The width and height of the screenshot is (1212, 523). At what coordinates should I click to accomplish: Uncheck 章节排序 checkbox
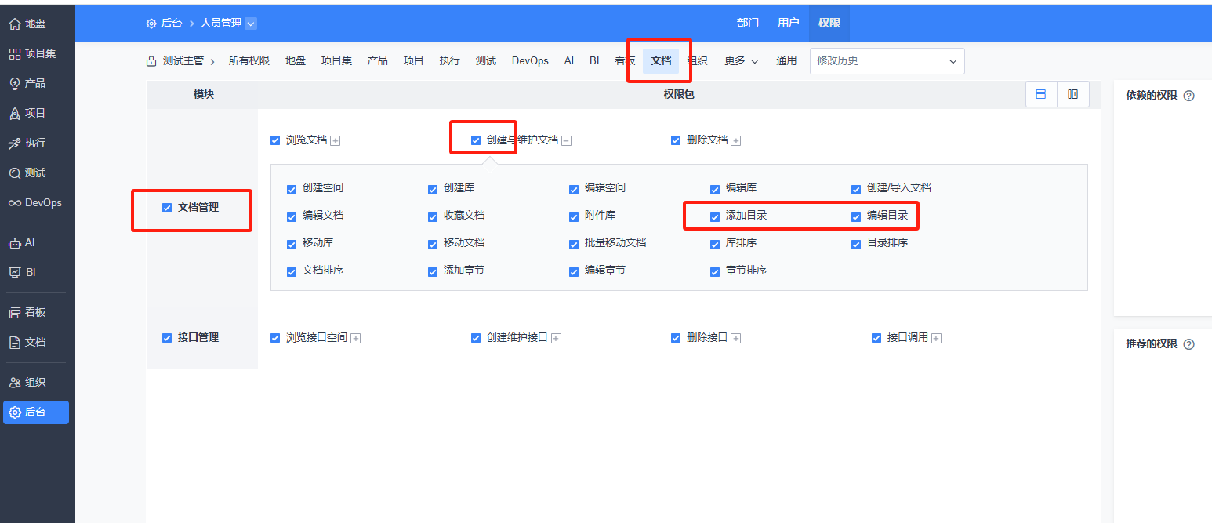coord(715,271)
